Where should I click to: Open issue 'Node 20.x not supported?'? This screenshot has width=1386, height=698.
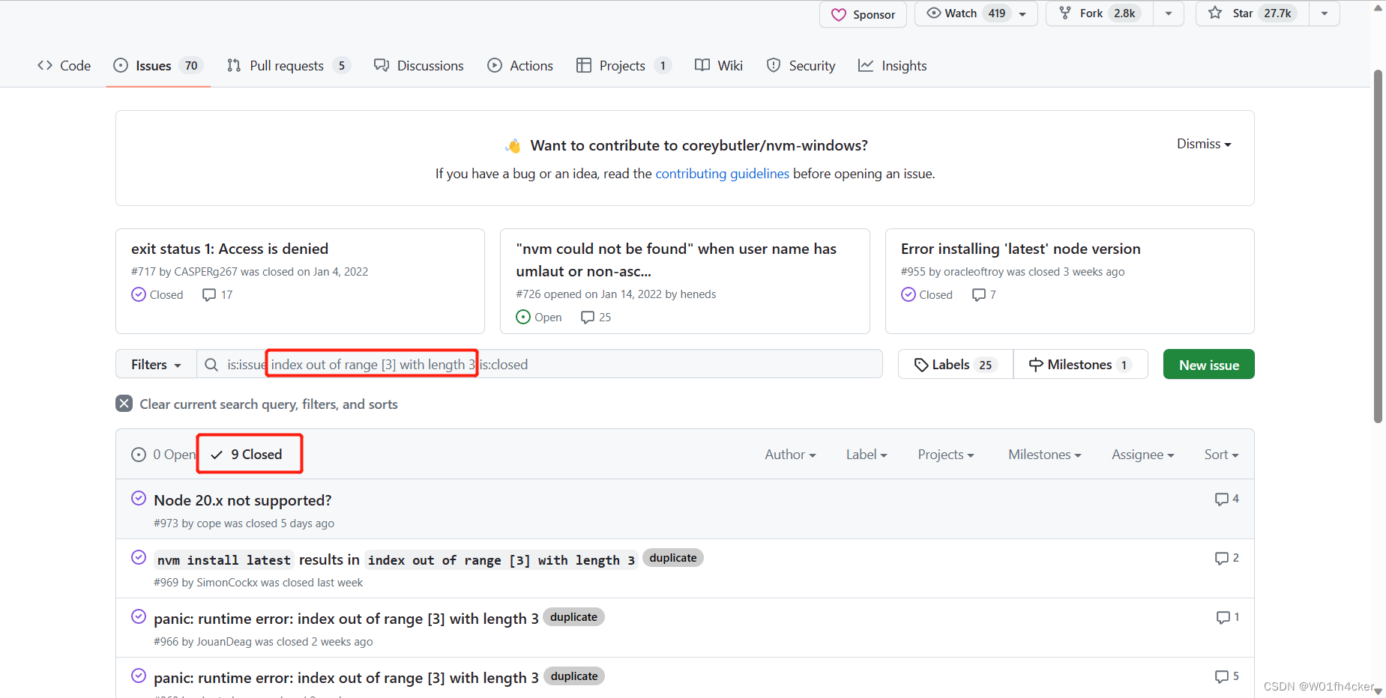click(x=242, y=500)
